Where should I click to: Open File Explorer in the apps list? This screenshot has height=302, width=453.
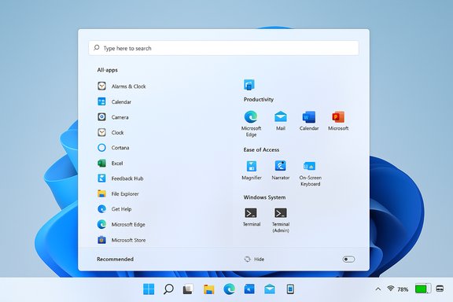(x=118, y=193)
